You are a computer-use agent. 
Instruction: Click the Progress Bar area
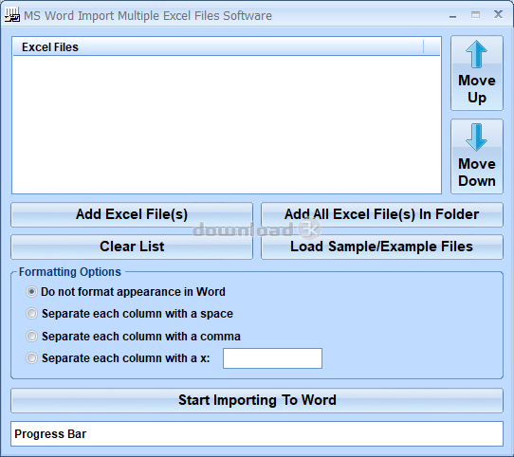pos(257,433)
